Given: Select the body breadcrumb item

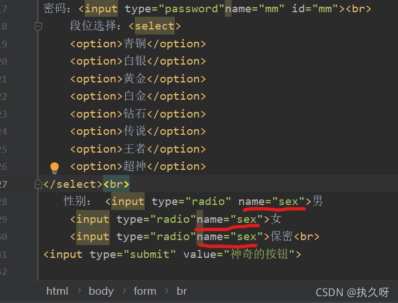Looking at the screenshot, I should click(101, 291).
